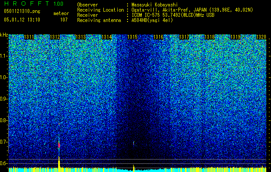Screen dimensions: 271x172
Task: Click the 0.7 frequency axis label
Action: point(4,142)
